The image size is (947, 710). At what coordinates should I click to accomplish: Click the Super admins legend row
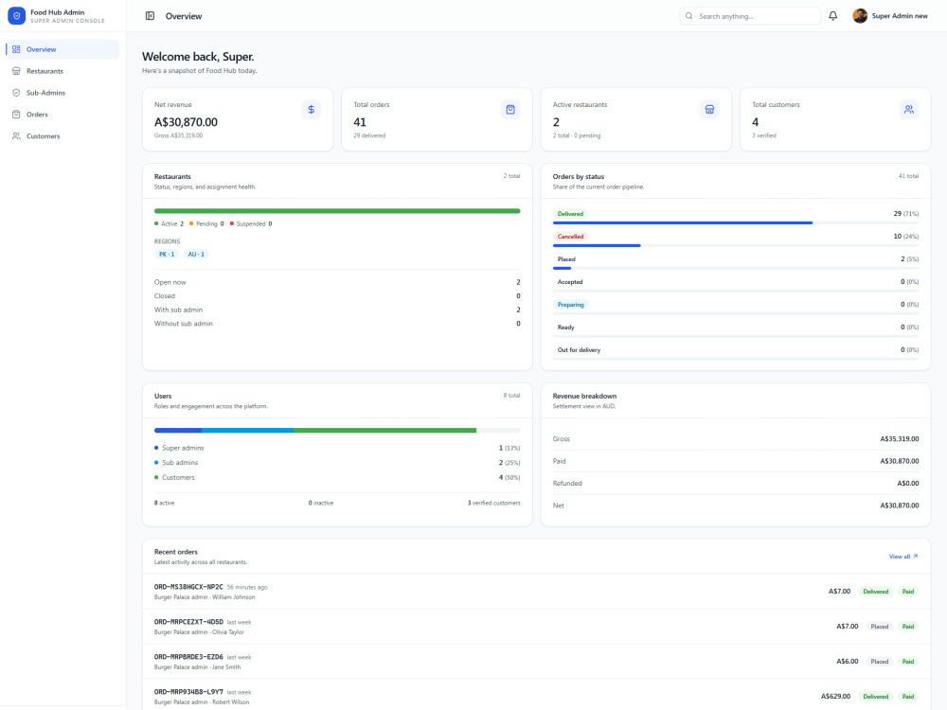pos(337,448)
